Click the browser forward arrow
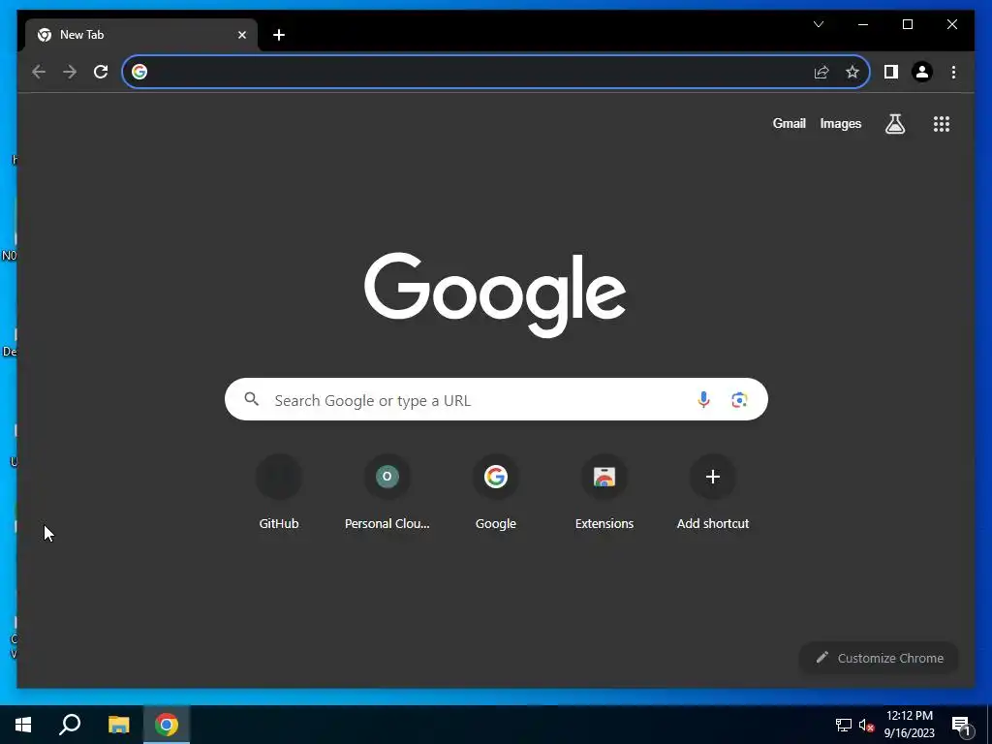992x744 pixels. click(x=70, y=72)
